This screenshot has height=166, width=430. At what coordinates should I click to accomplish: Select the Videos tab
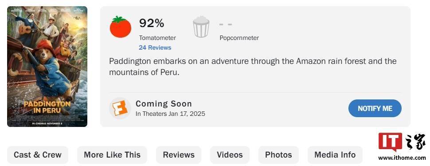(230, 155)
